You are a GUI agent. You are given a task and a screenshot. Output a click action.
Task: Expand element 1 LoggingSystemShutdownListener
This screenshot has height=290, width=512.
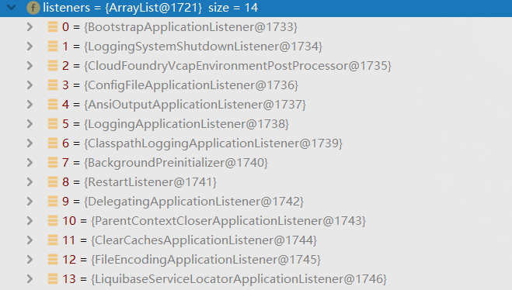(30, 47)
